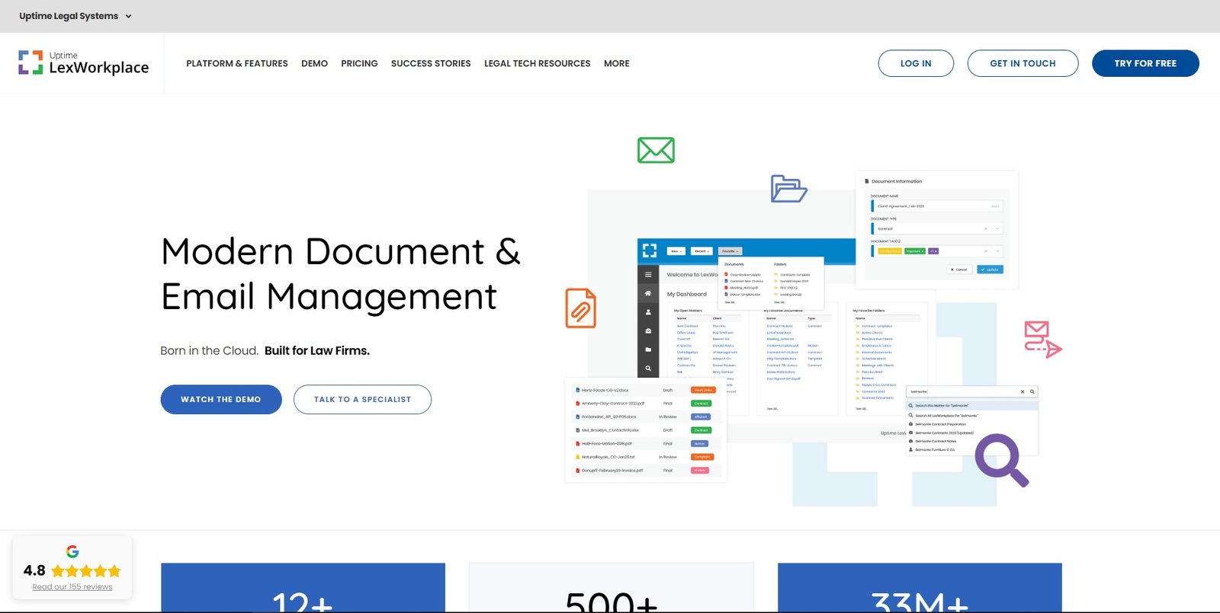Open Success Stories in the navigation
This screenshot has height=613, width=1220.
[431, 64]
